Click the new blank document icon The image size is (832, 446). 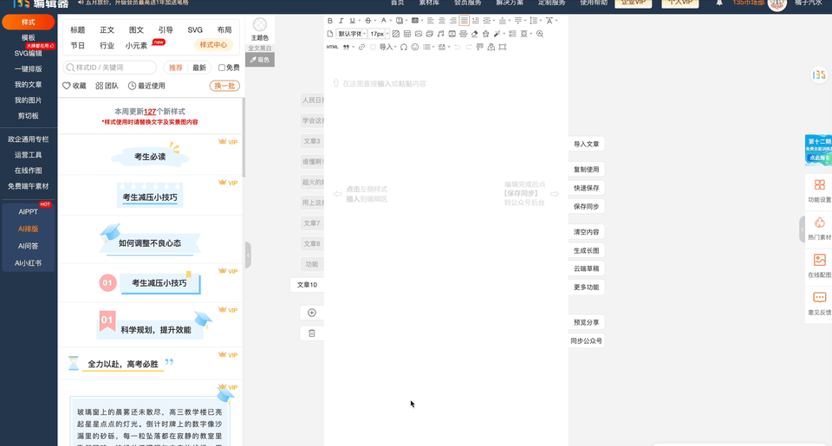330,34
